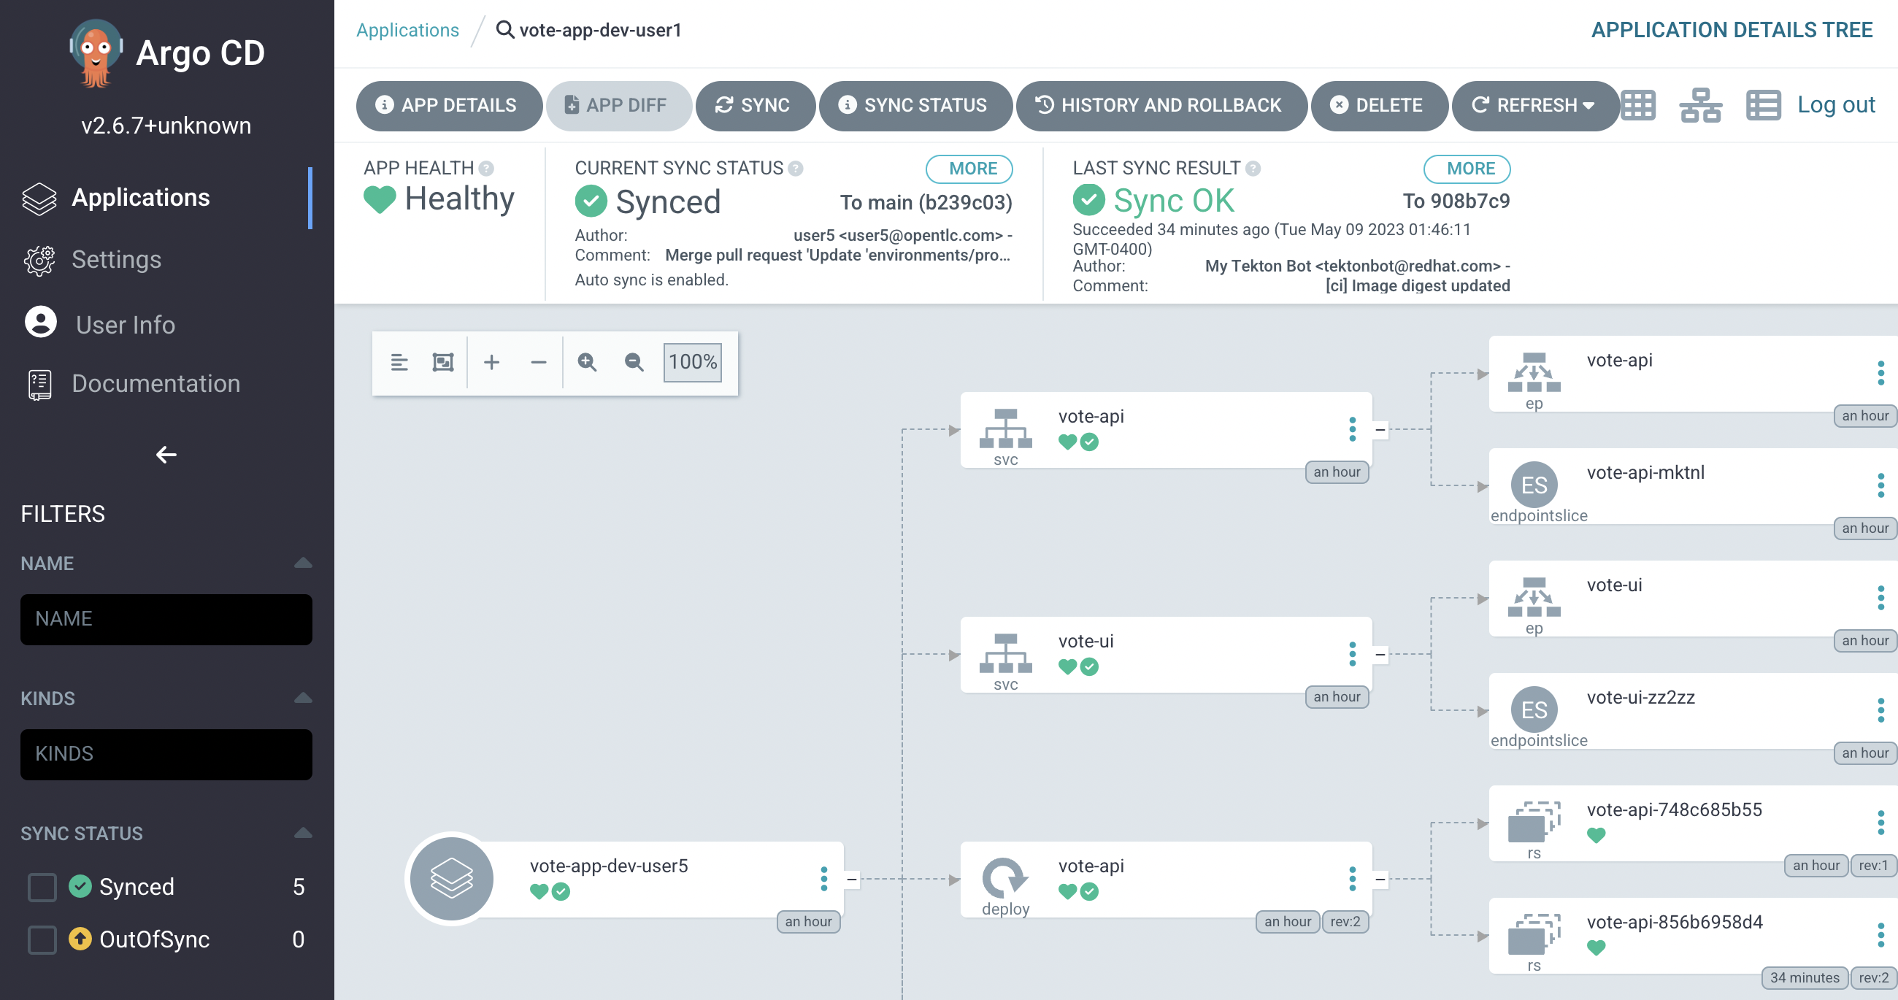The image size is (1898, 1000).
Task: Check the OutOfSync filter checkbox
Action: 42,939
